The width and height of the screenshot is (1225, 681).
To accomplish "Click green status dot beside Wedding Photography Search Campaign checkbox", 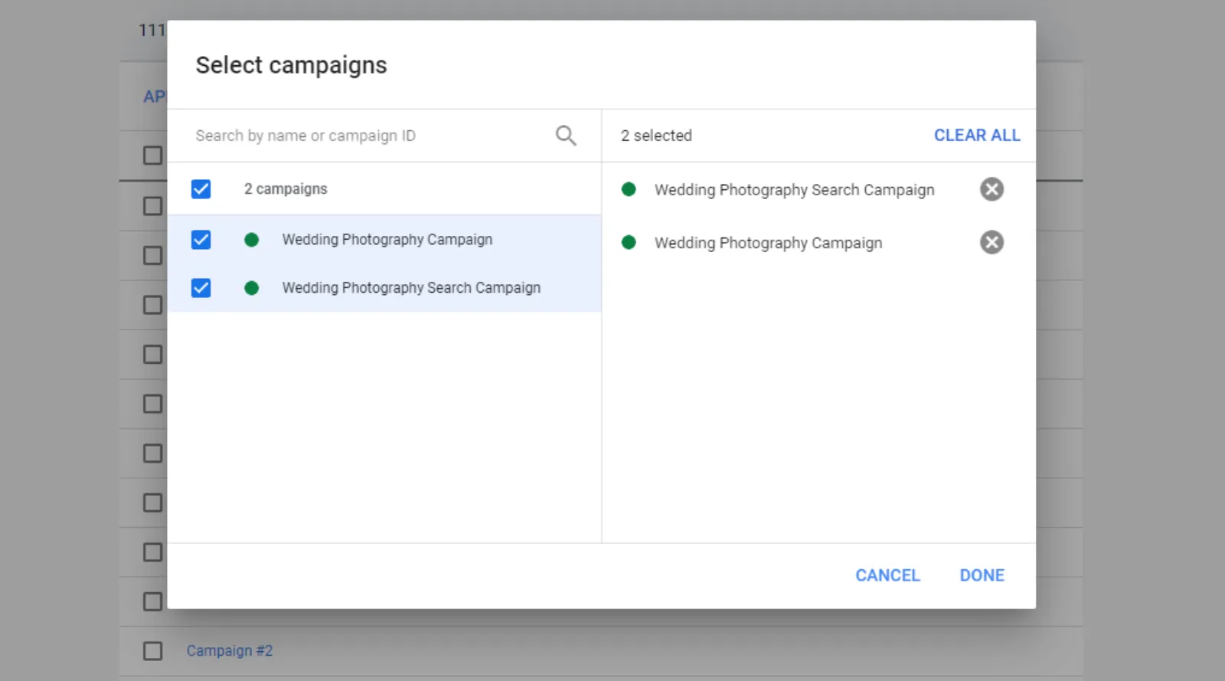I will click(251, 288).
